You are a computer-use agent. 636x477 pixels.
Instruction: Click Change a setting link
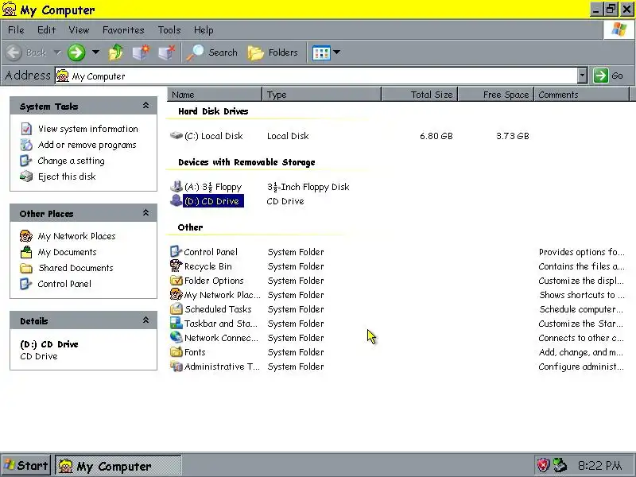(71, 161)
